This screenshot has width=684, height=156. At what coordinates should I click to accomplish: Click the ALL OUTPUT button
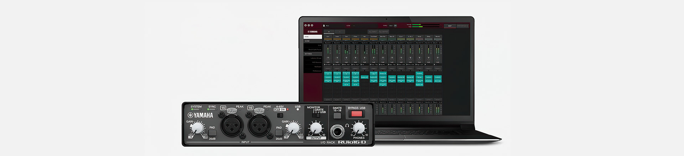(x=384, y=32)
